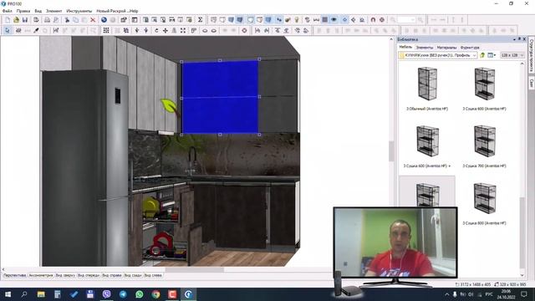This screenshot has height=301, width=535.
Task: Switch to the Вид спереди view tab
Action: pos(89,275)
